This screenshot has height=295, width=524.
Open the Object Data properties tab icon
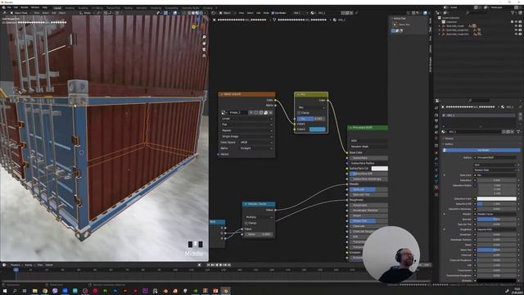click(x=436, y=182)
